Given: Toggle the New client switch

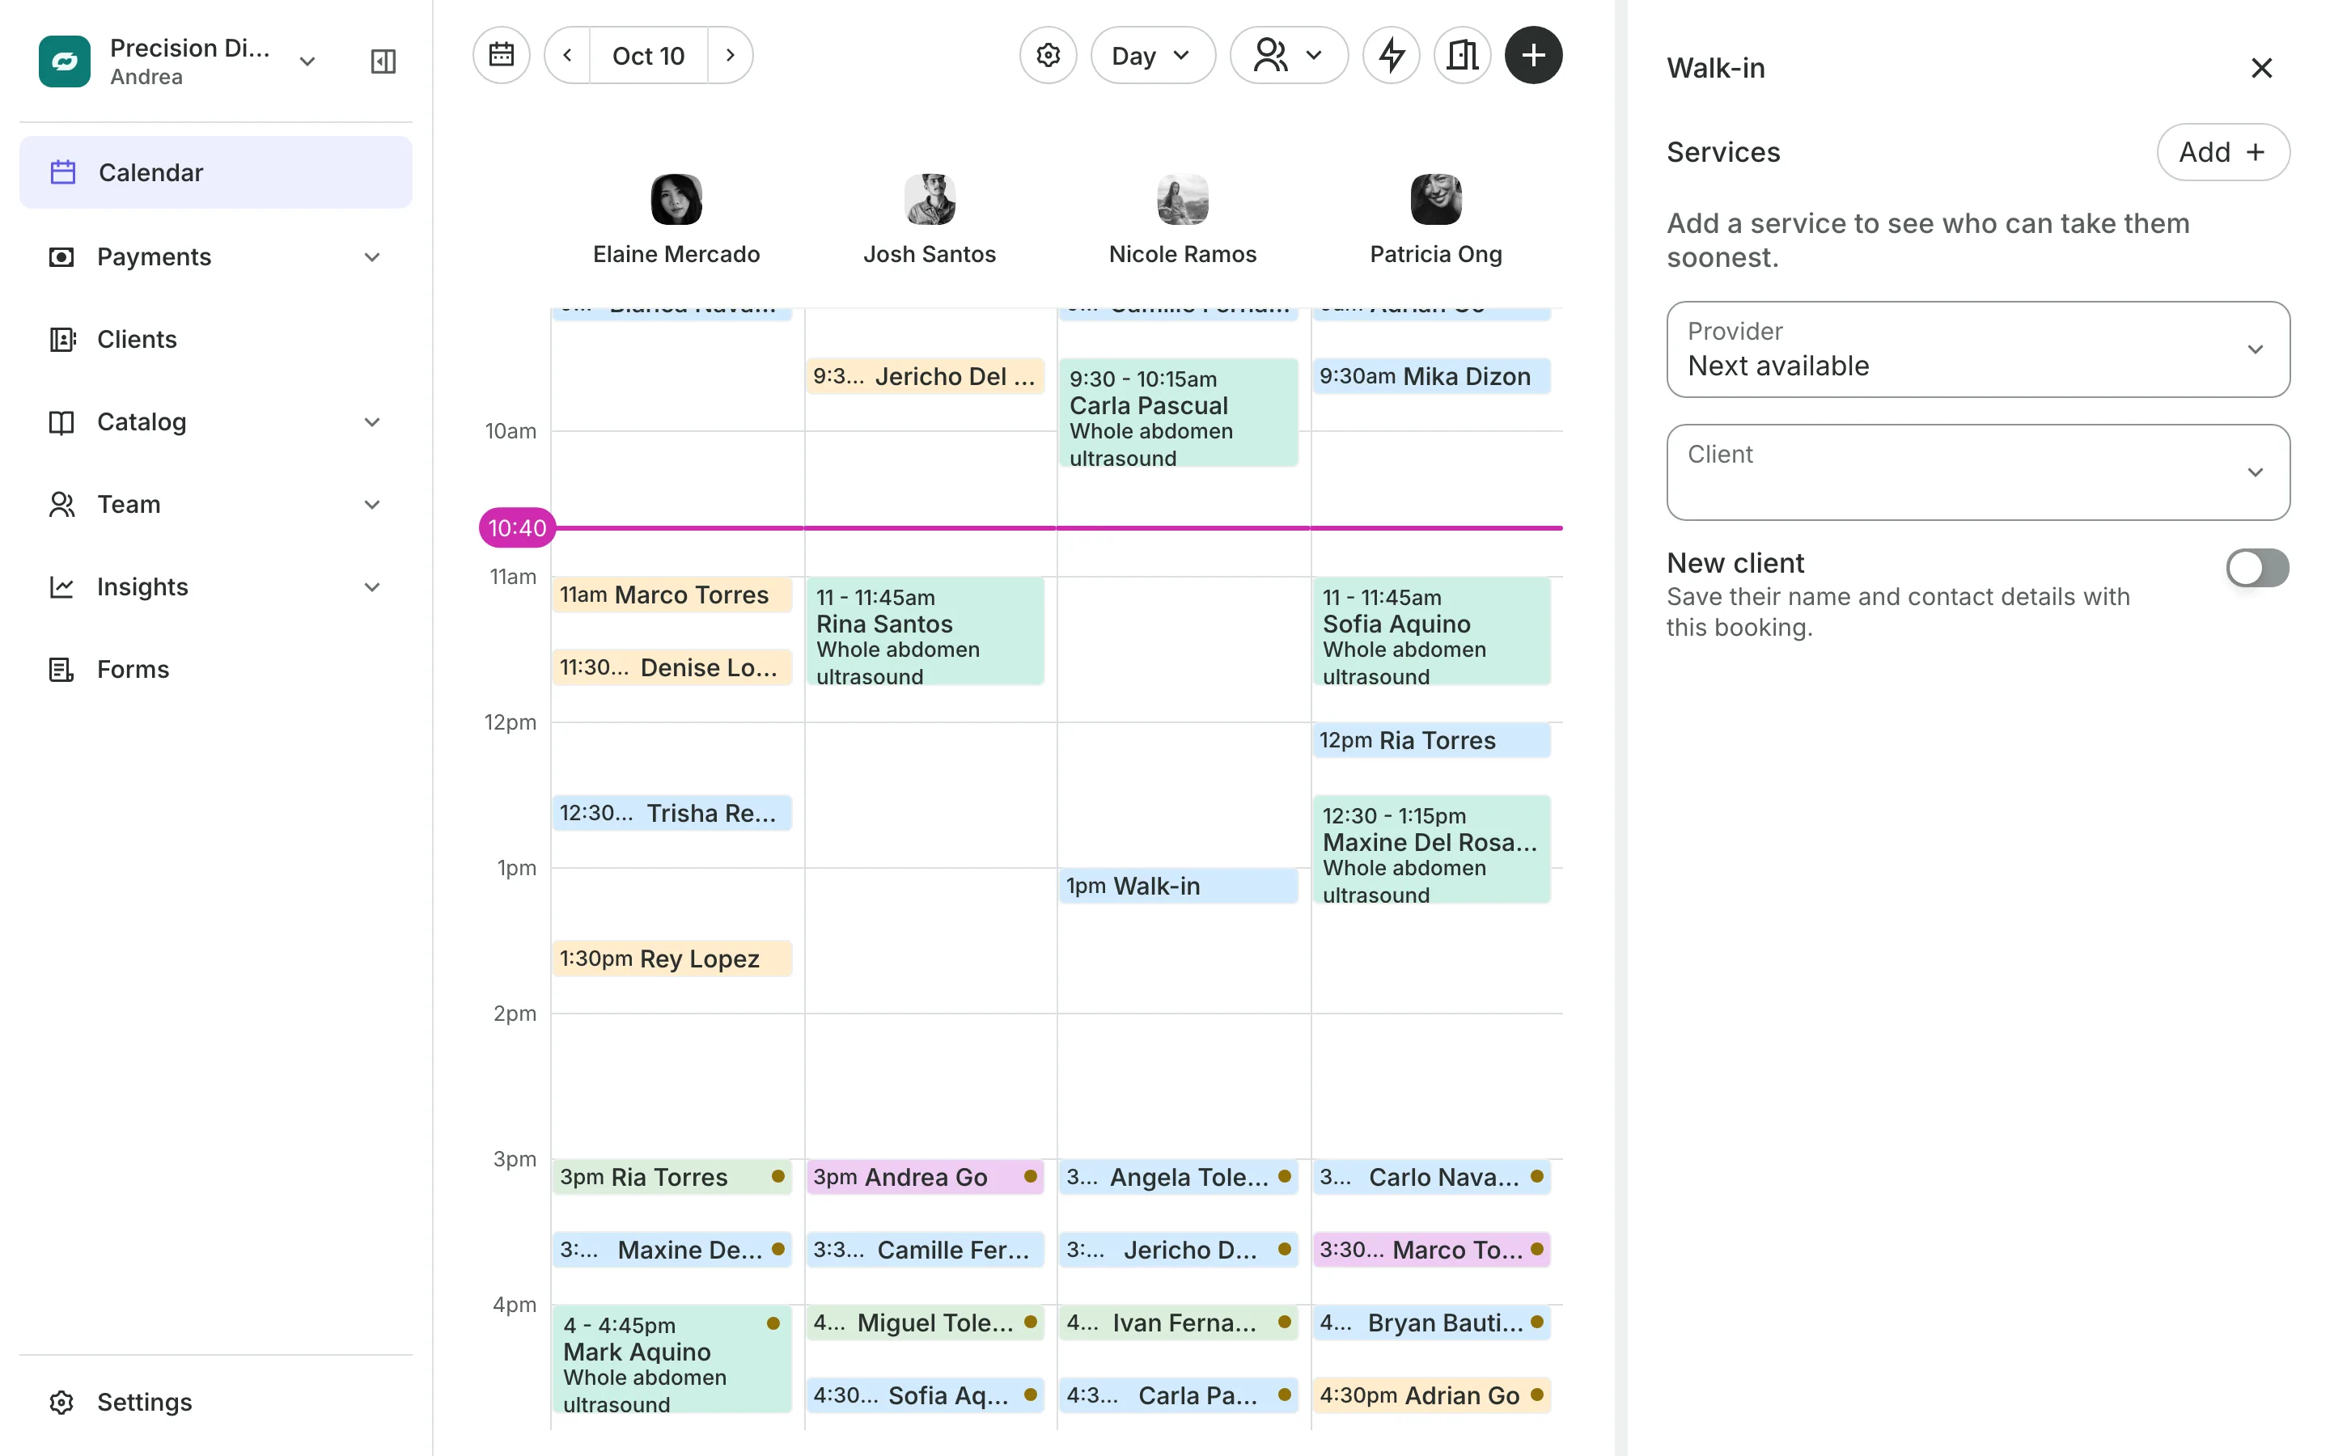Looking at the screenshot, I should click(x=2257, y=568).
